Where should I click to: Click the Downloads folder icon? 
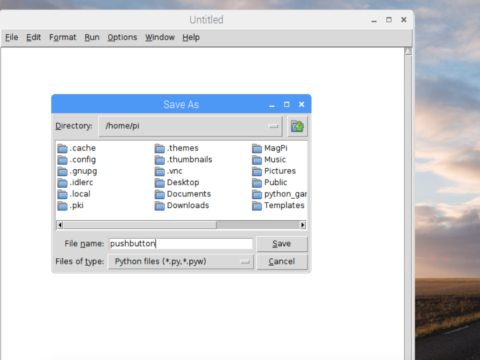click(159, 206)
